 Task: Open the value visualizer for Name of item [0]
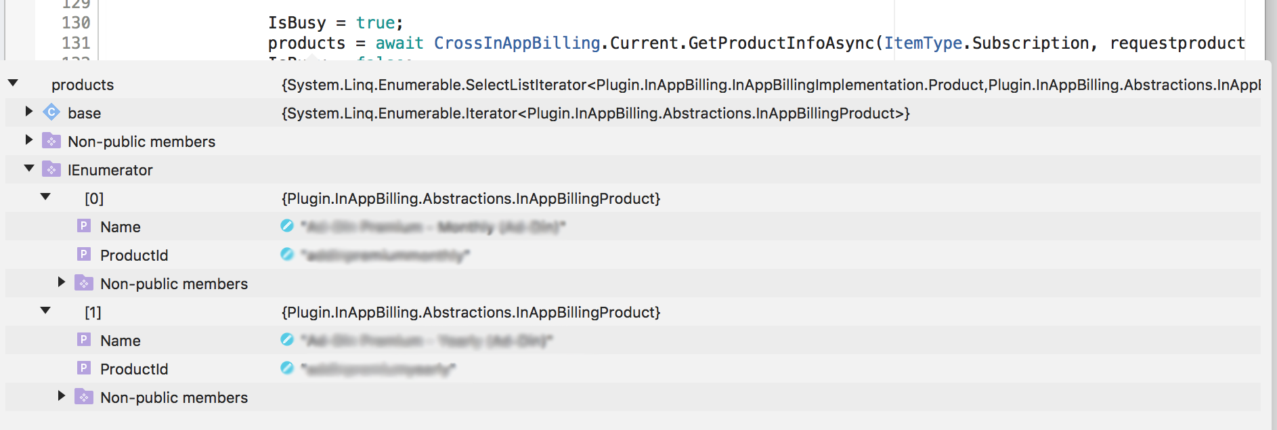[x=287, y=226]
